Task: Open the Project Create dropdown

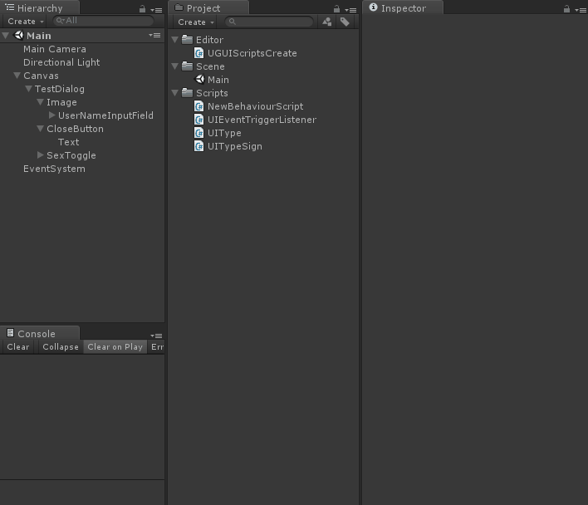Action: [x=195, y=22]
